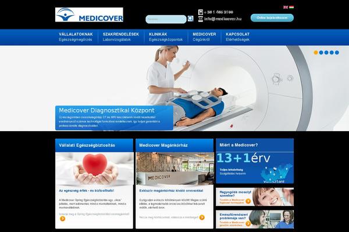Open the 13+1 érv banner

coord(243,158)
